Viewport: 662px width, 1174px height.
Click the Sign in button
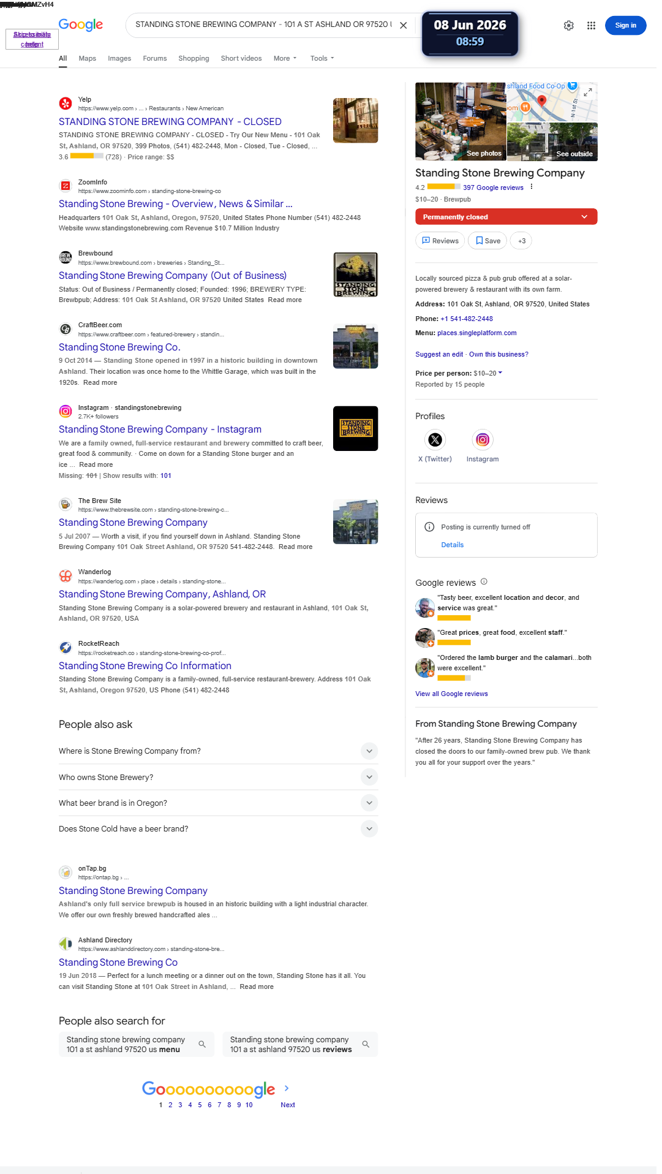click(625, 25)
